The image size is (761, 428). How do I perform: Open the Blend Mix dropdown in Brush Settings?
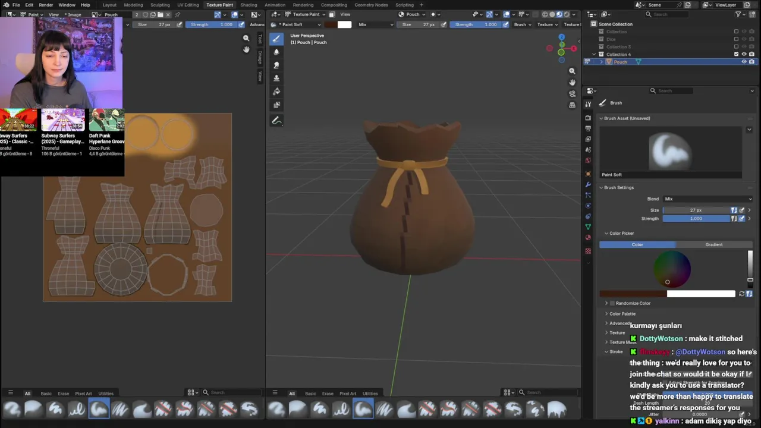(x=707, y=199)
